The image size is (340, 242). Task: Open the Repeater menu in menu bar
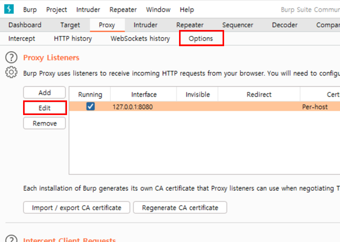(123, 10)
